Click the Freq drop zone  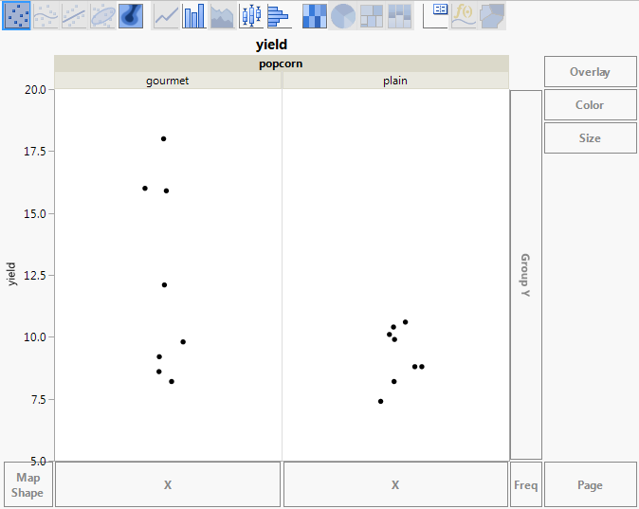click(x=526, y=484)
